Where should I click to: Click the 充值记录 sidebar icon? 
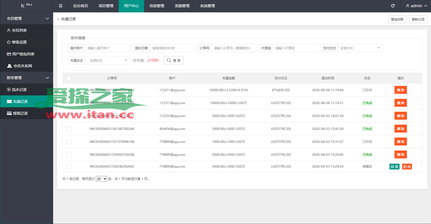[x=9, y=101]
